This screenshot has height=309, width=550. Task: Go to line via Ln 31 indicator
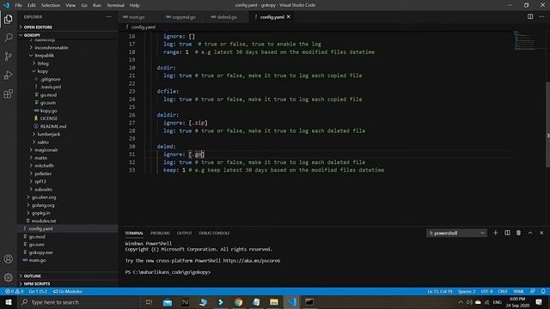coord(440,292)
